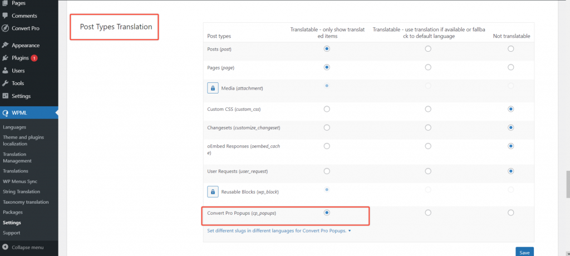Screen dimensions: 570x256
Task: Set User Requests to Not translatable
Action: 511,171
